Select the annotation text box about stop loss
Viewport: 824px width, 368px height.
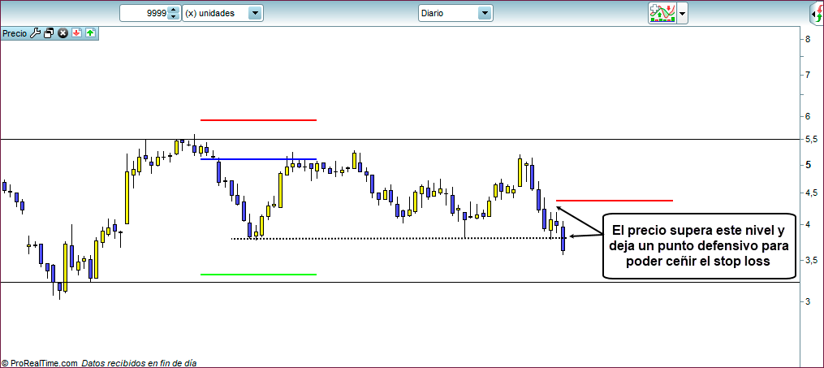click(697, 245)
